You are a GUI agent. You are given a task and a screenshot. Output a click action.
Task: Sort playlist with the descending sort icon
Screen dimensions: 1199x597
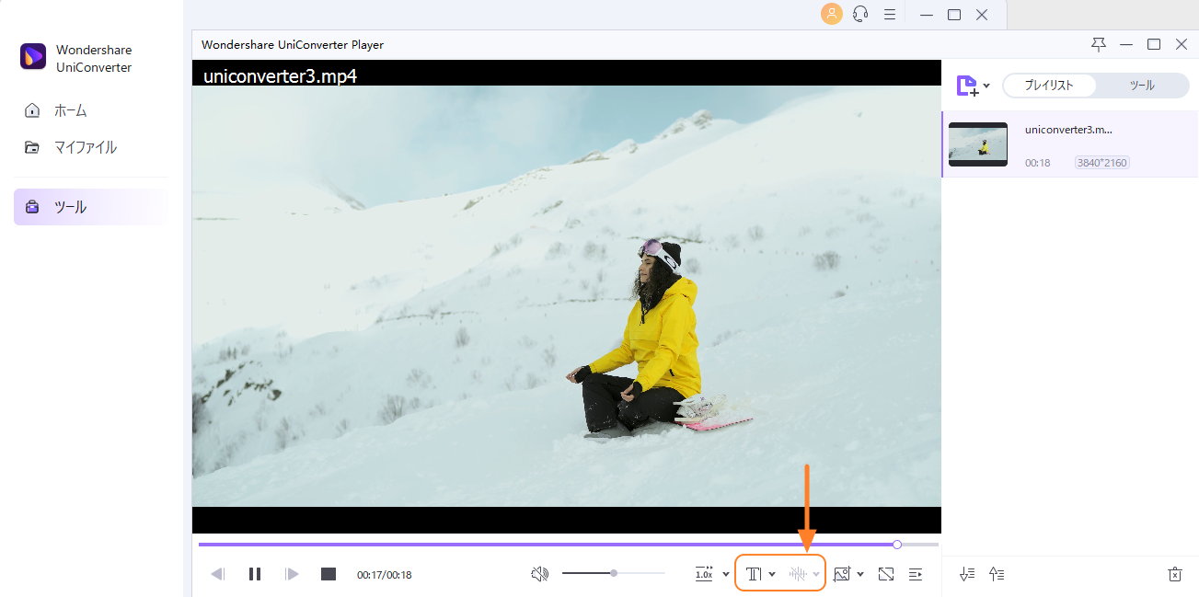coord(966,573)
